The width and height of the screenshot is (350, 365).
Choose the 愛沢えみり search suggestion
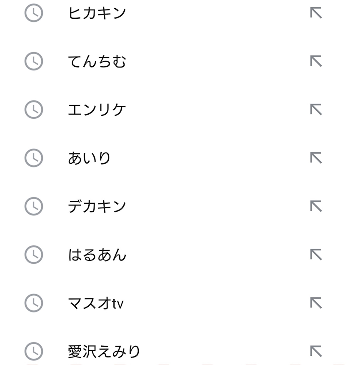pyautogui.click(x=104, y=352)
